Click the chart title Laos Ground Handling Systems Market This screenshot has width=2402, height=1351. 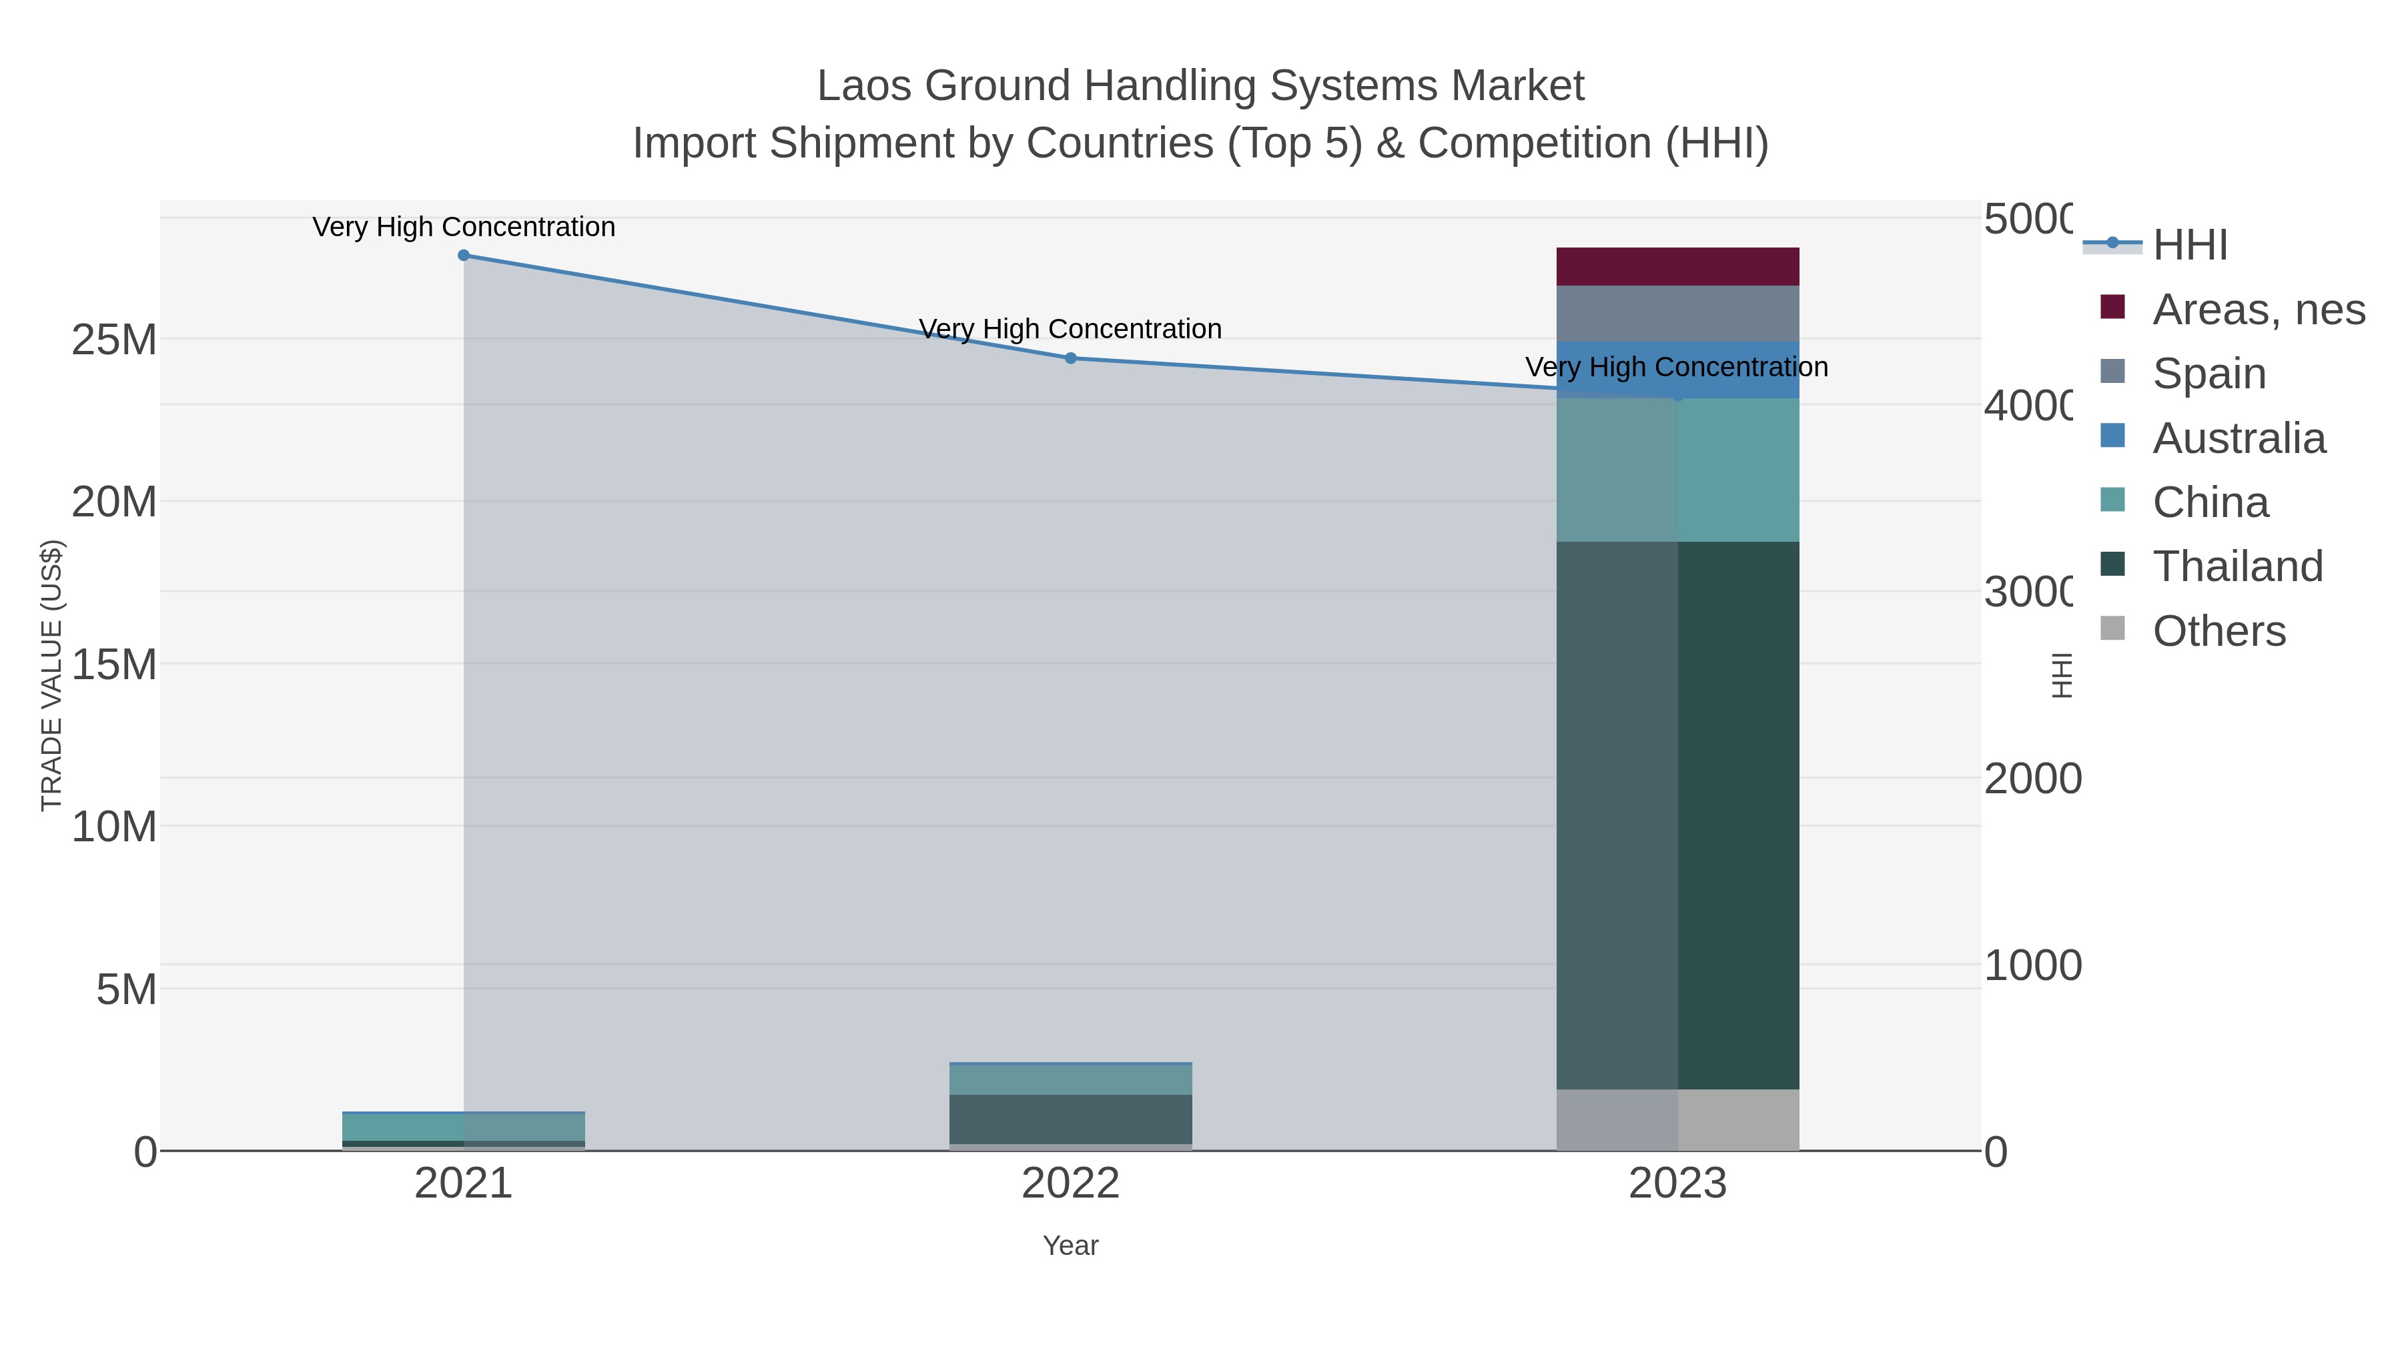coord(1201,86)
